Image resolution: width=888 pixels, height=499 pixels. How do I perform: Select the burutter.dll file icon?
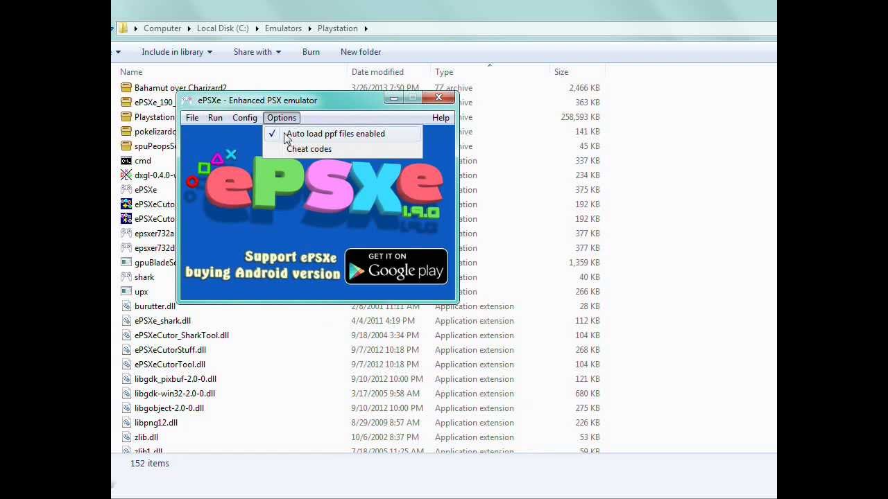coord(126,306)
